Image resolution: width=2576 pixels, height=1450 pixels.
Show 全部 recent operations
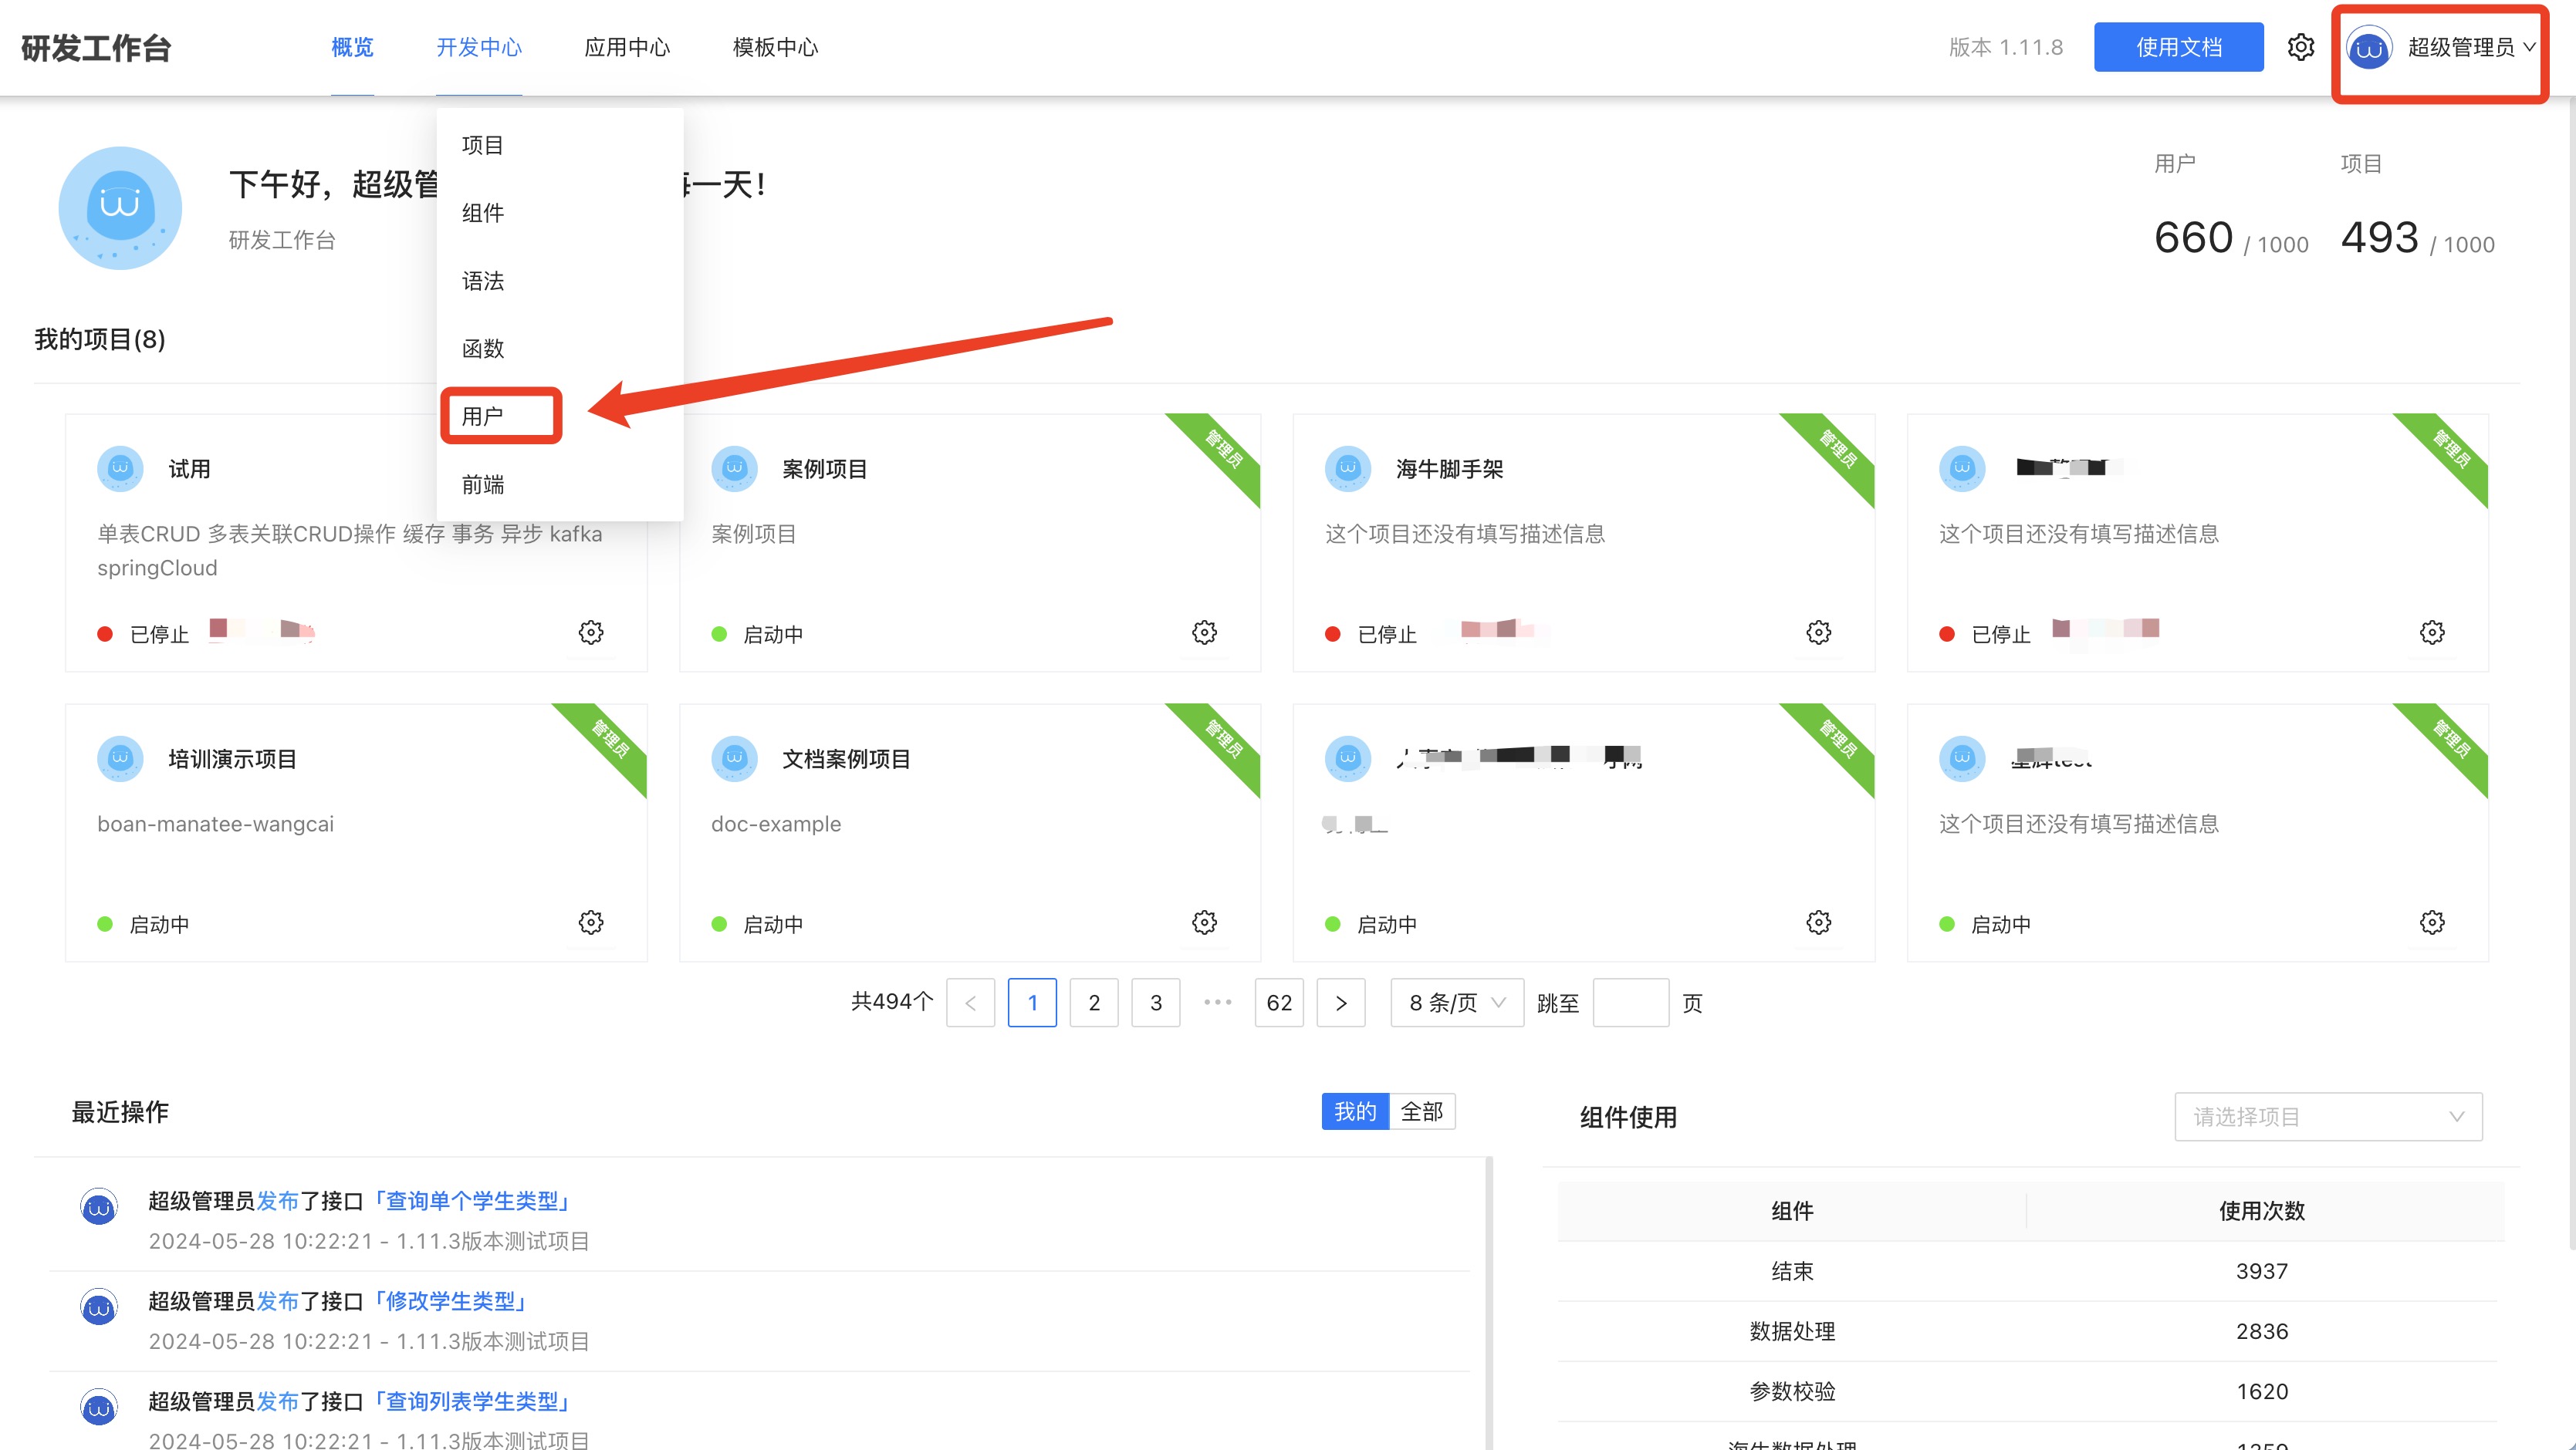pos(1422,1111)
